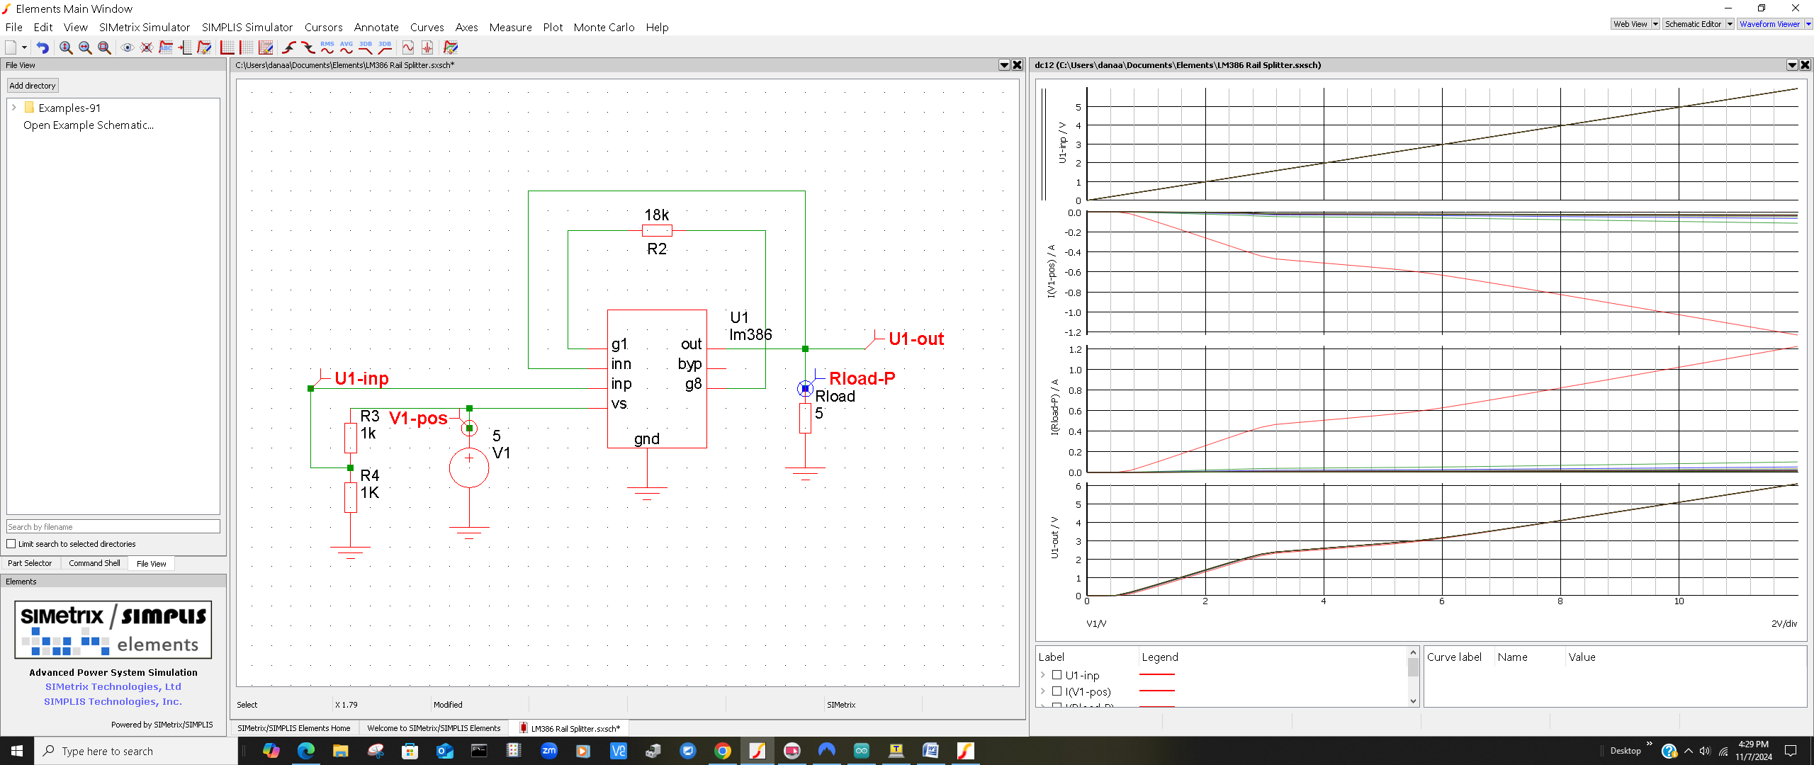This screenshot has width=1814, height=765.
Task: Open the new document dropdown arrow
Action: tap(24, 47)
